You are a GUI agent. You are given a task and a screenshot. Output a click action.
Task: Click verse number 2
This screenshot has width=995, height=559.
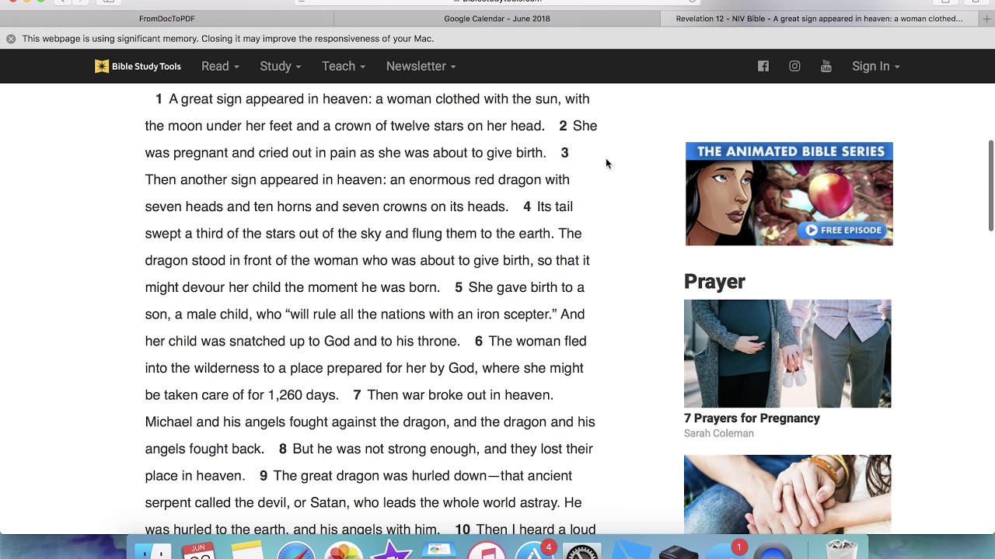pos(563,126)
